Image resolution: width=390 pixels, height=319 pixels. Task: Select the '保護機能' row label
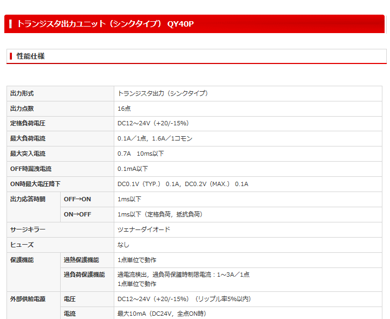(22, 260)
